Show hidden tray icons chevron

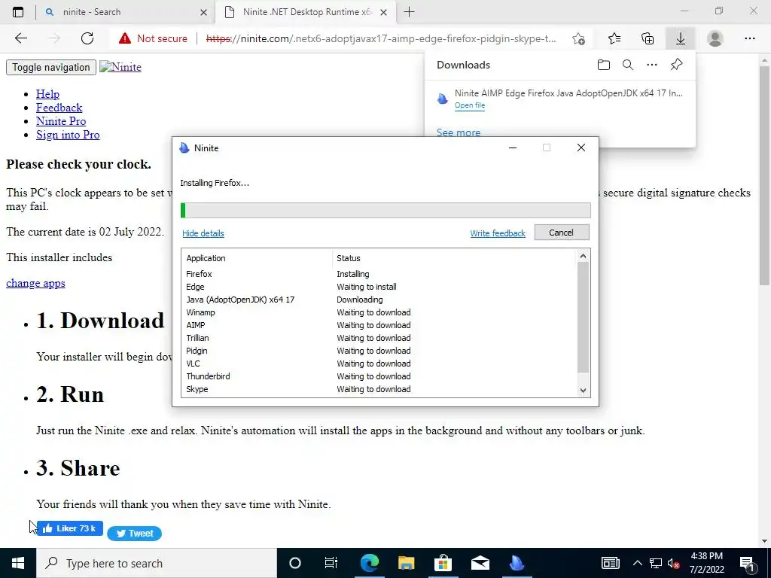[x=637, y=563]
